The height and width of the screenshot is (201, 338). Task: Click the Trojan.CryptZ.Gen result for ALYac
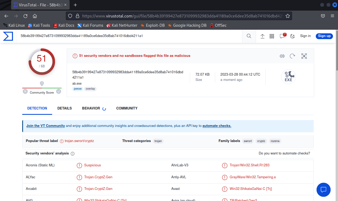point(98,177)
